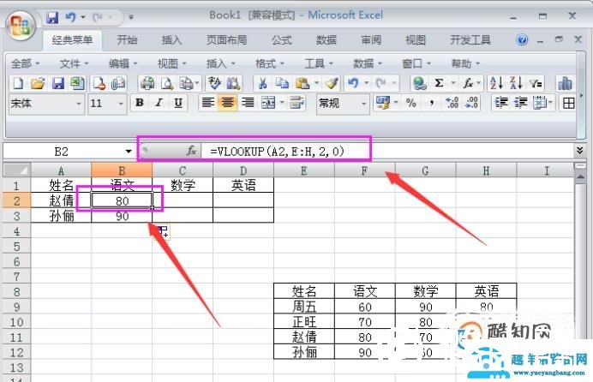Open the 工具 menu
593x382 pixels.
[319, 63]
